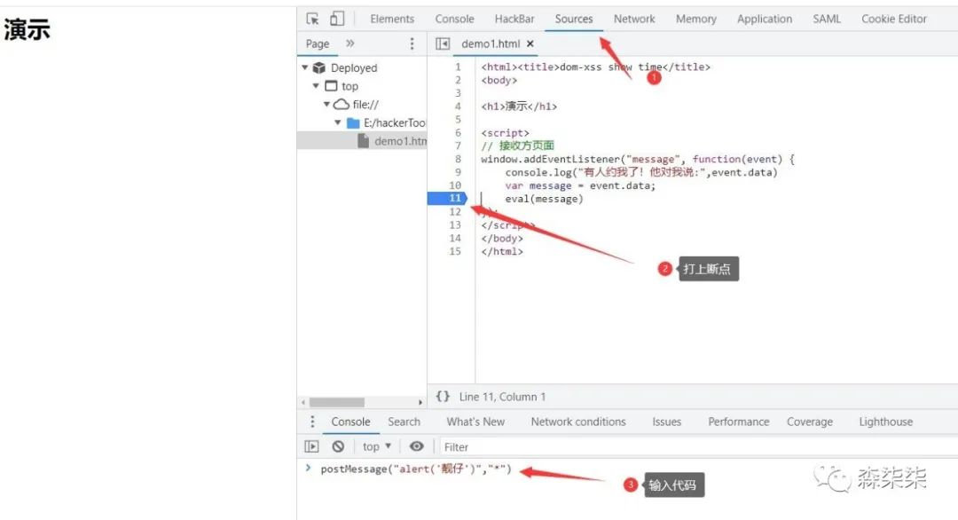Screen dimensions: 958x520
Task: Open the What's New tab
Action: 475,422
